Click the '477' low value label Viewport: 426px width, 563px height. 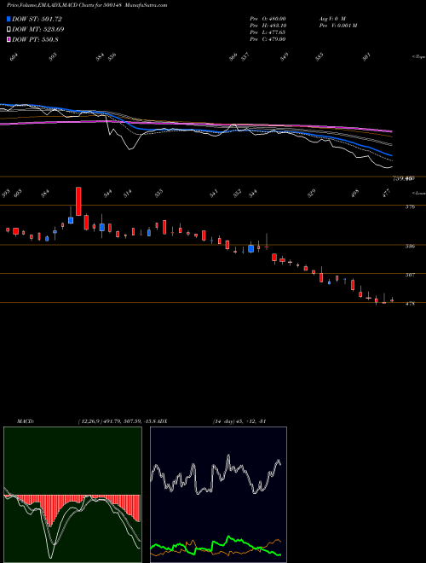click(387, 194)
